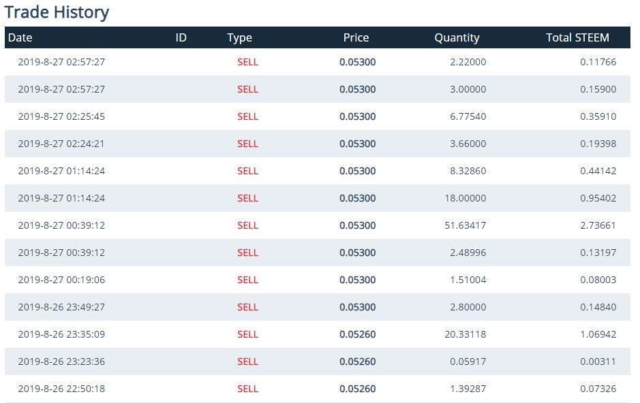Click the Quantity column header
This screenshot has height=403, width=640.
click(x=457, y=38)
